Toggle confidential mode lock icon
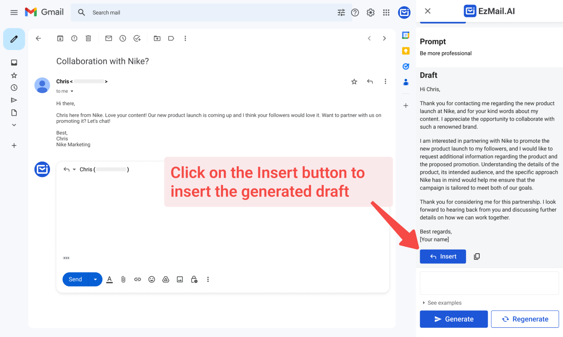This screenshot has width=563, height=337. coord(194,279)
